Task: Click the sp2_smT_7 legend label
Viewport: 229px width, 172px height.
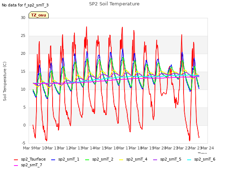Action: coord(31,165)
